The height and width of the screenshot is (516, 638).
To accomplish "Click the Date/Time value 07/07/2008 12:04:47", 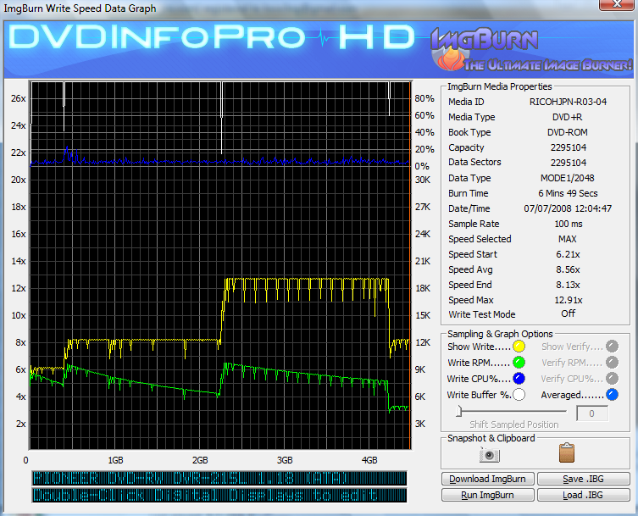I will [x=568, y=208].
